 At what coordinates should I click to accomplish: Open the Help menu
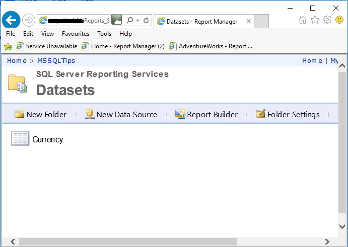click(125, 34)
